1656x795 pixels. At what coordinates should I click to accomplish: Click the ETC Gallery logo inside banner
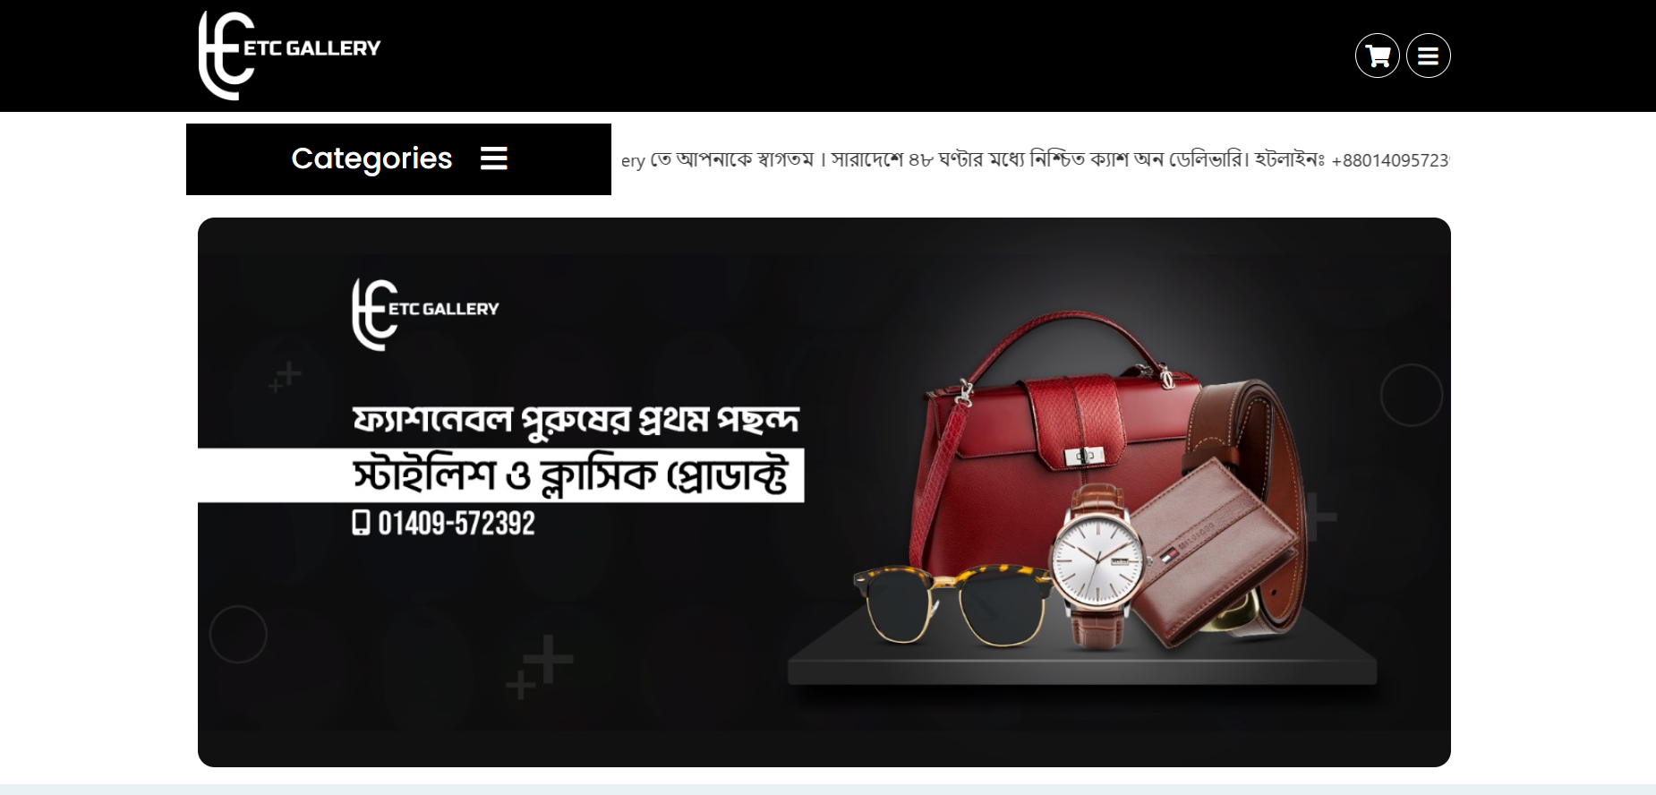pos(425,314)
